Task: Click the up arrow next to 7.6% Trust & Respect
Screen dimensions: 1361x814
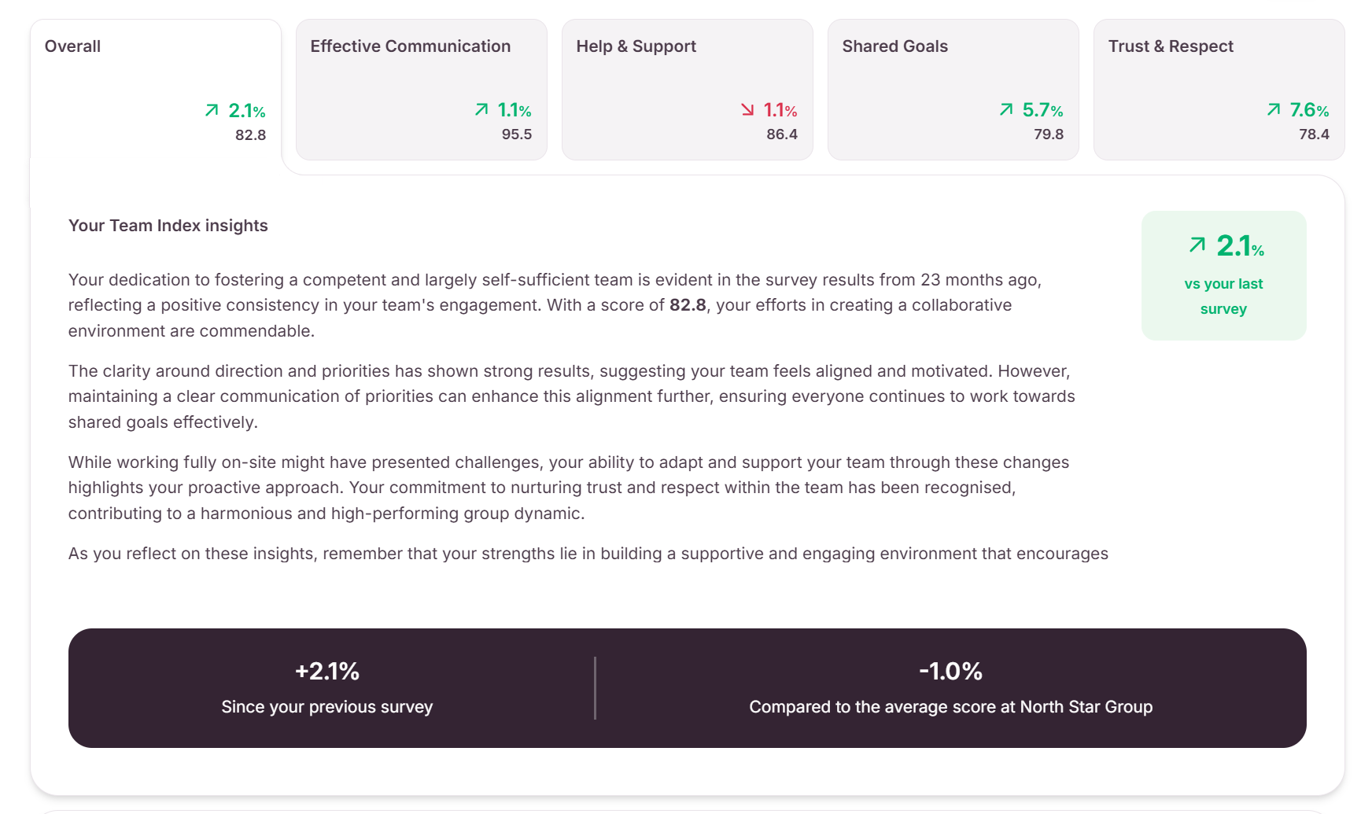Action: 1274,109
